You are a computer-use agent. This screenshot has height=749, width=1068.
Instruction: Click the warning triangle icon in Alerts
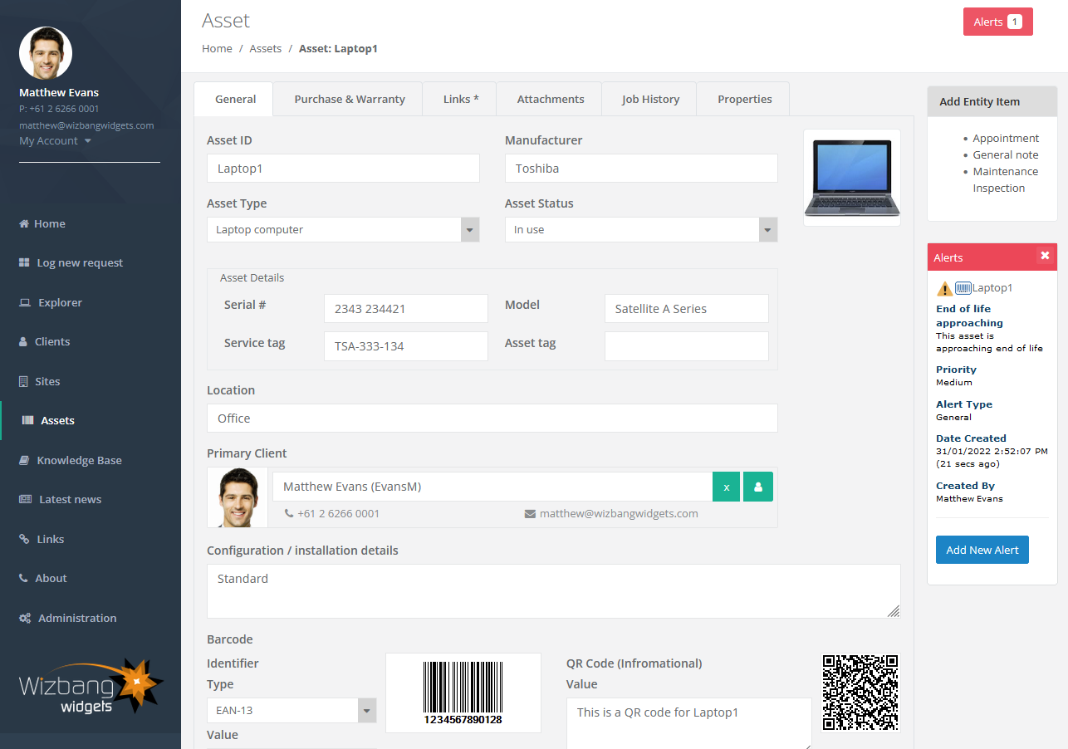tap(944, 288)
